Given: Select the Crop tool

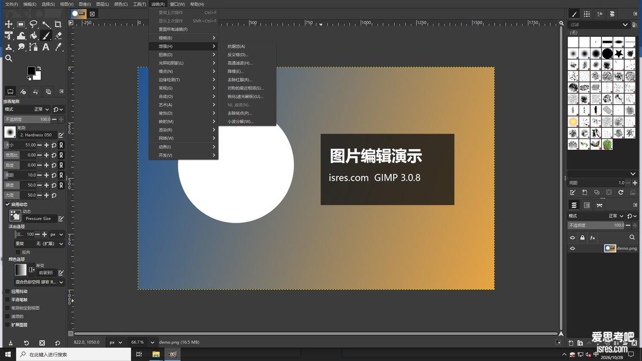Looking at the screenshot, I should coord(58,24).
